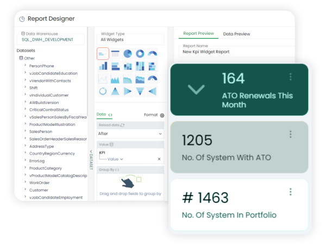Open the Widget Type All Widgets dropdown

point(130,39)
